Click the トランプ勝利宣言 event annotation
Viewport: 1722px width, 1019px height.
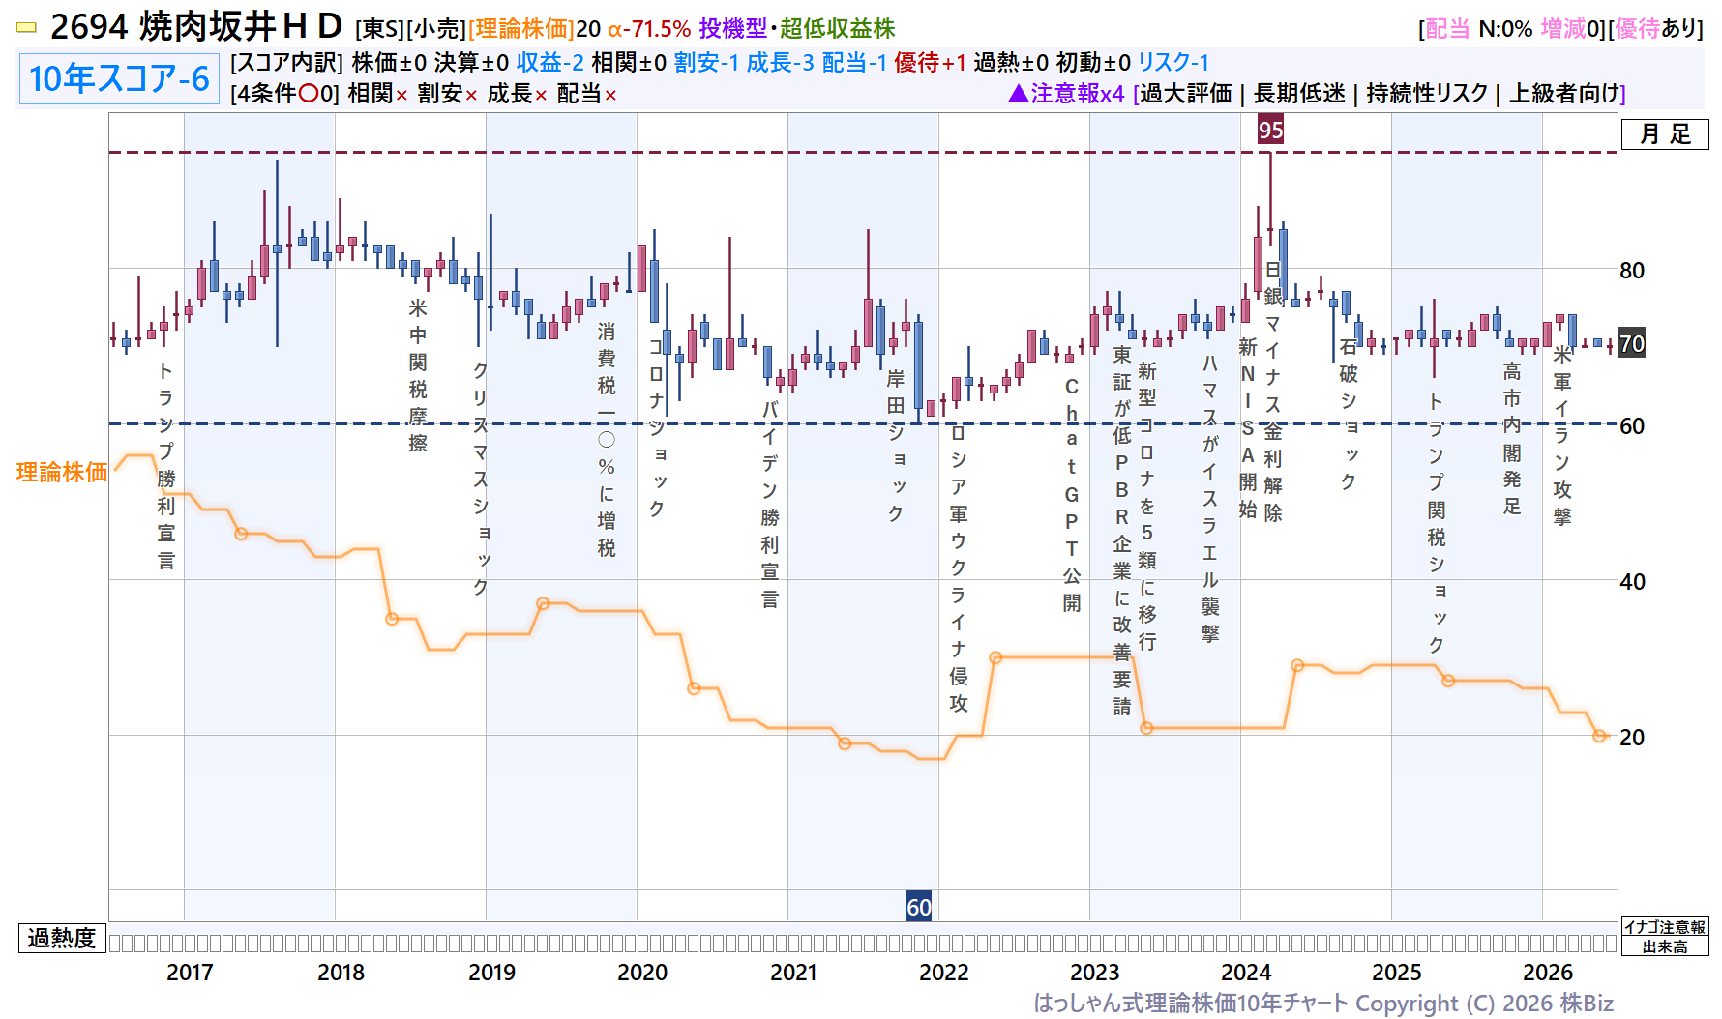166,465
